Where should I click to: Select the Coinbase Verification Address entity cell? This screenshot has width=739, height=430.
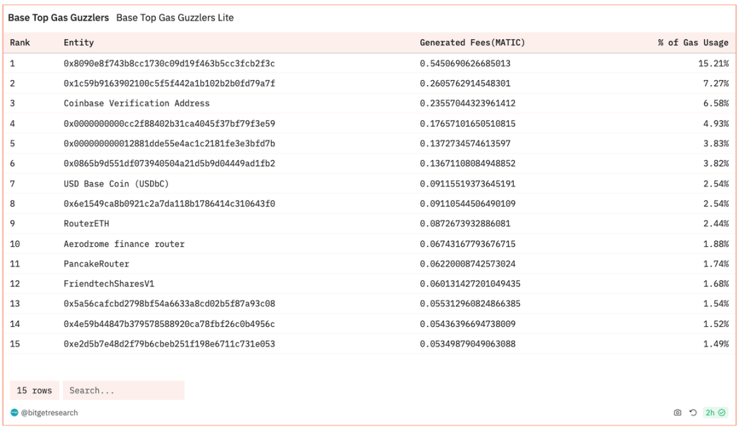(x=137, y=103)
